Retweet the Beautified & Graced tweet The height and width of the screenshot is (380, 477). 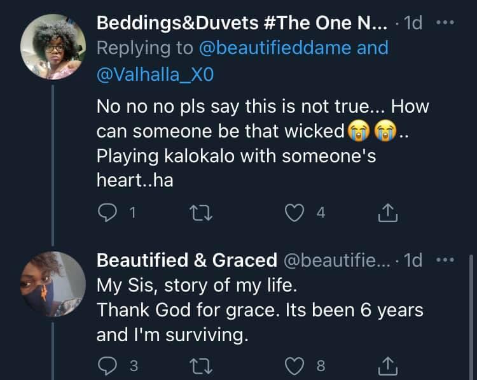tap(202, 365)
